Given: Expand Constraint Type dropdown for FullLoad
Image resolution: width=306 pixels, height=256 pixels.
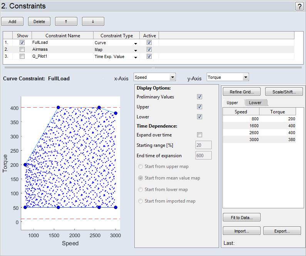Looking at the screenshot, I should [135, 43].
